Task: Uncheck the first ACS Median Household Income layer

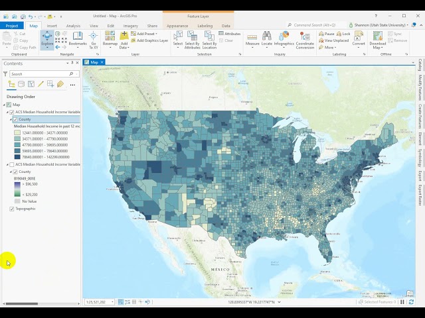Action: pyautogui.click(x=12, y=112)
